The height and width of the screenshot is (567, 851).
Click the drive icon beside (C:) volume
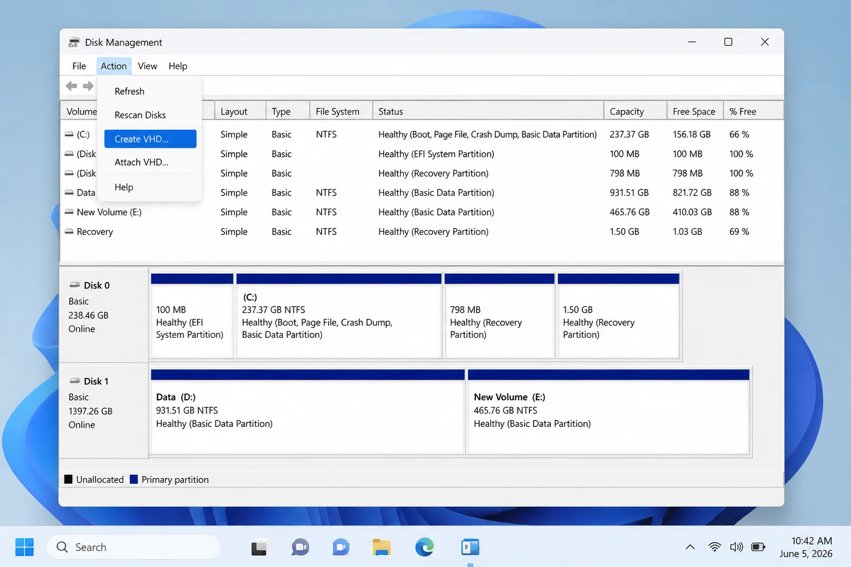[x=69, y=135]
